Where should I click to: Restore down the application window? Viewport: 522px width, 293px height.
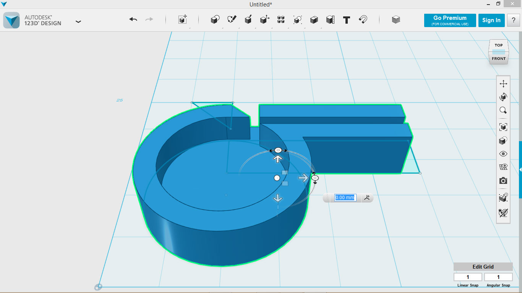498,4
